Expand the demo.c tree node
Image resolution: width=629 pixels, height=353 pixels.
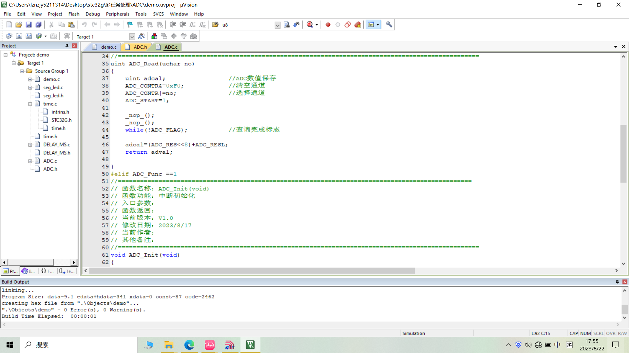click(30, 79)
